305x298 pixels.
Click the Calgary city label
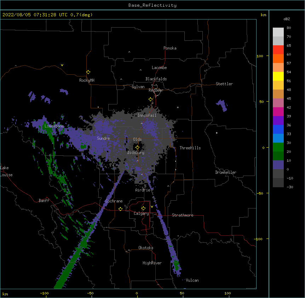click(142, 213)
